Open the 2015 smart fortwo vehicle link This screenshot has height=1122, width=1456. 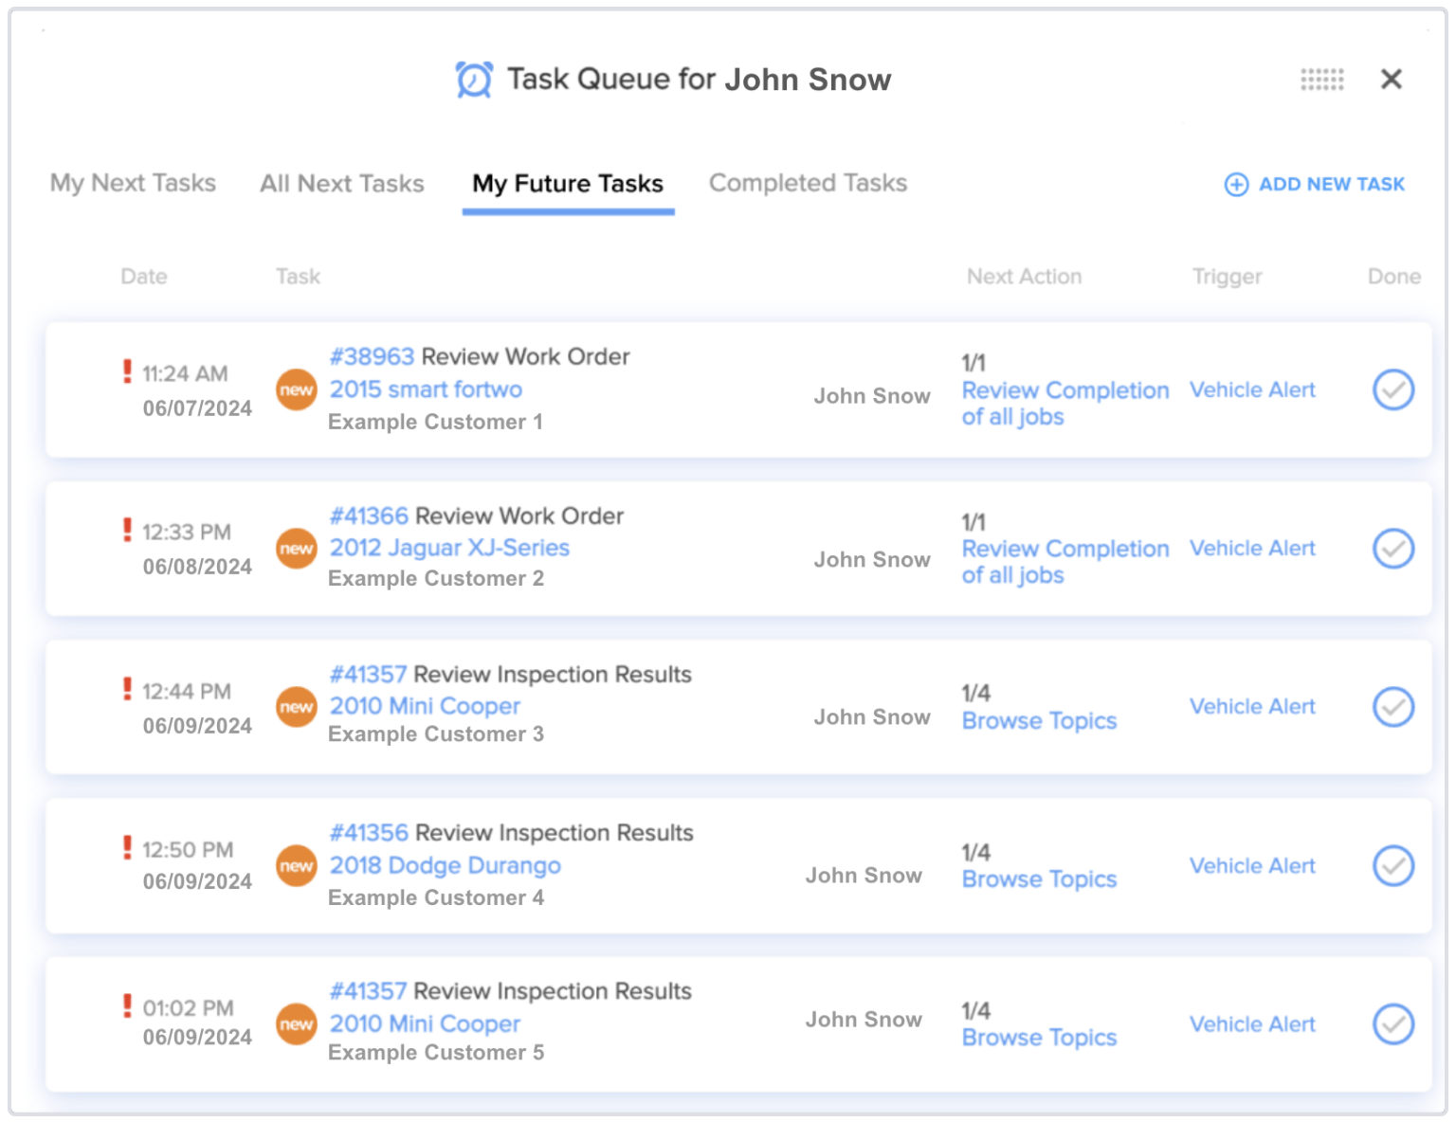point(426,389)
